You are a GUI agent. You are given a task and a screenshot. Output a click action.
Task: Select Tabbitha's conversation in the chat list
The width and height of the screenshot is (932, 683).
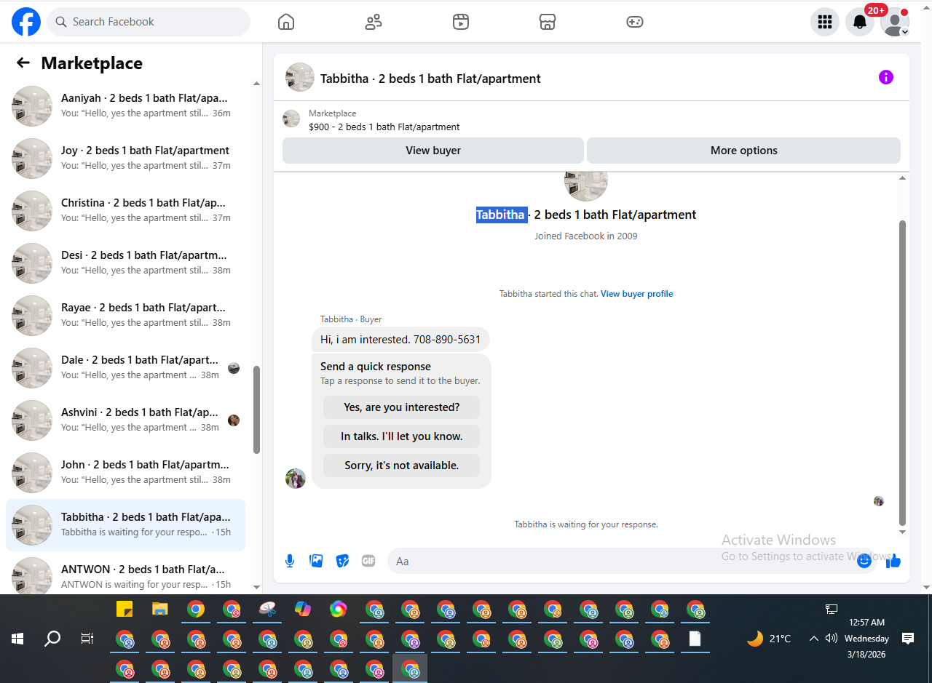[125, 525]
